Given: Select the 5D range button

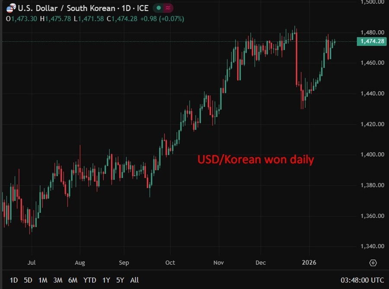Looking at the screenshot, I should (x=28, y=280).
